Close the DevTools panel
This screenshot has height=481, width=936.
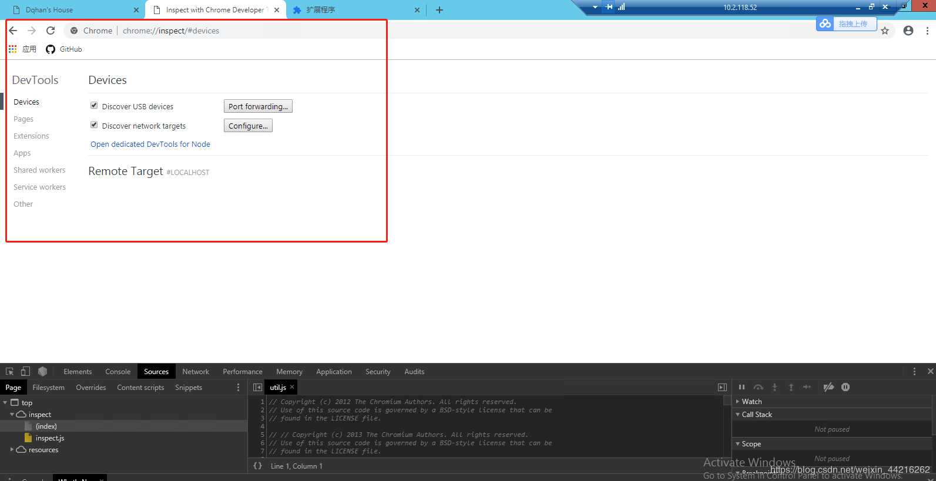click(x=930, y=372)
